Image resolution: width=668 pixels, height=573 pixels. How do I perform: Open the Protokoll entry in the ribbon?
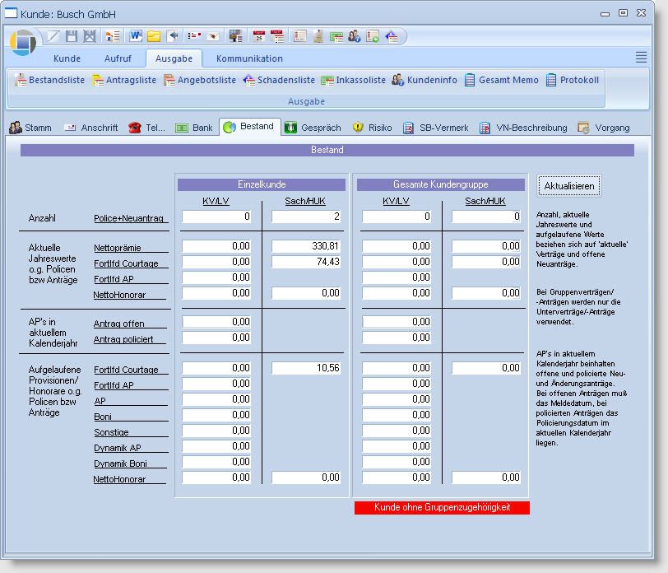(573, 80)
